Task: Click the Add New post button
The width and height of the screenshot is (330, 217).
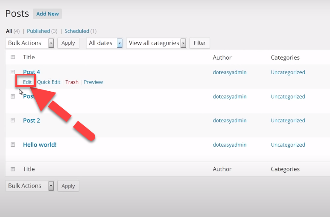Action: 47,14
